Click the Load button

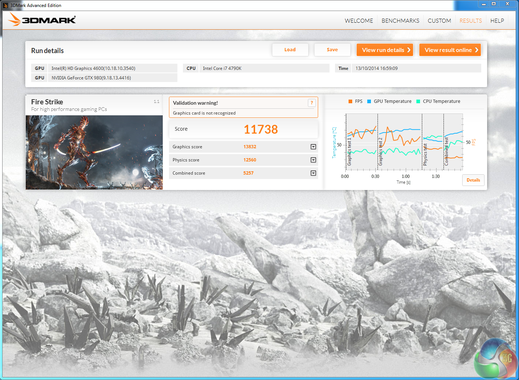point(290,50)
